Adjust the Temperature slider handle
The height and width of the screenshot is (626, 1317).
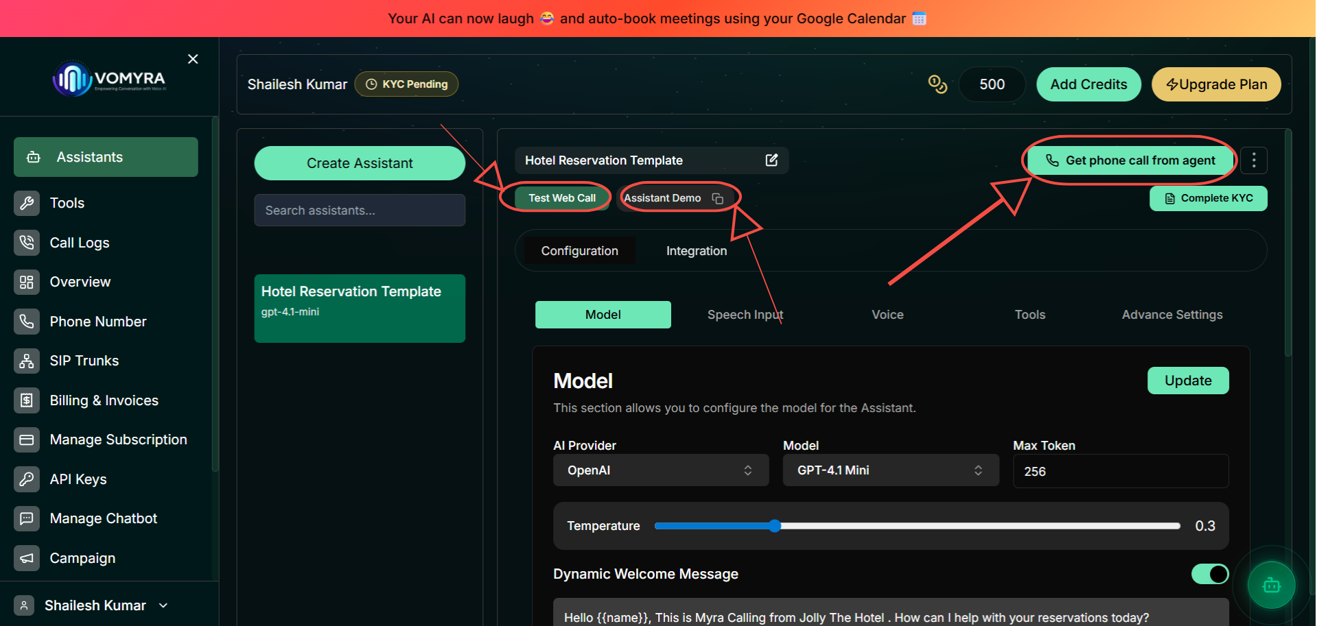coord(775,526)
